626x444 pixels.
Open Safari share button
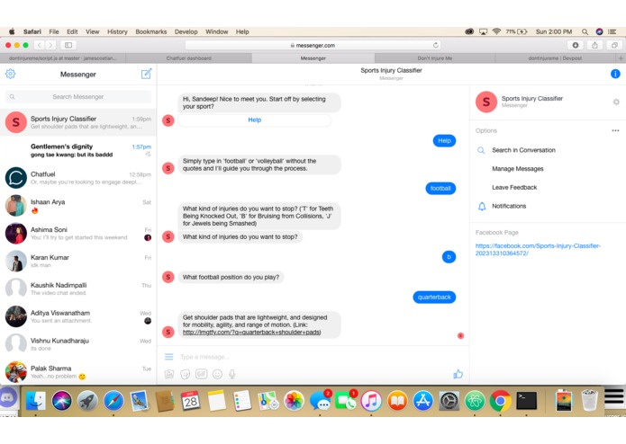coord(594,45)
